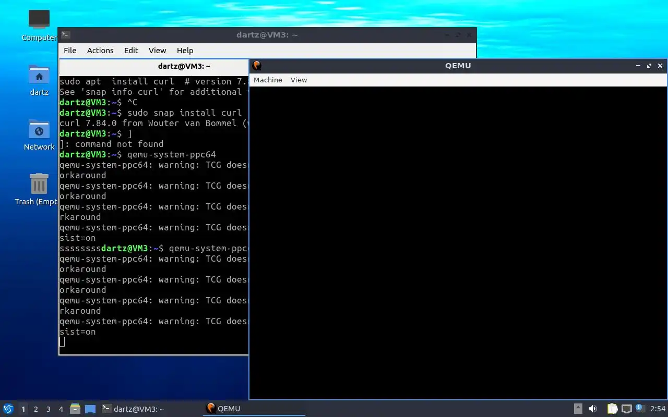668x417 pixels.
Task: Minimize the QEMU window
Action: pos(638,66)
